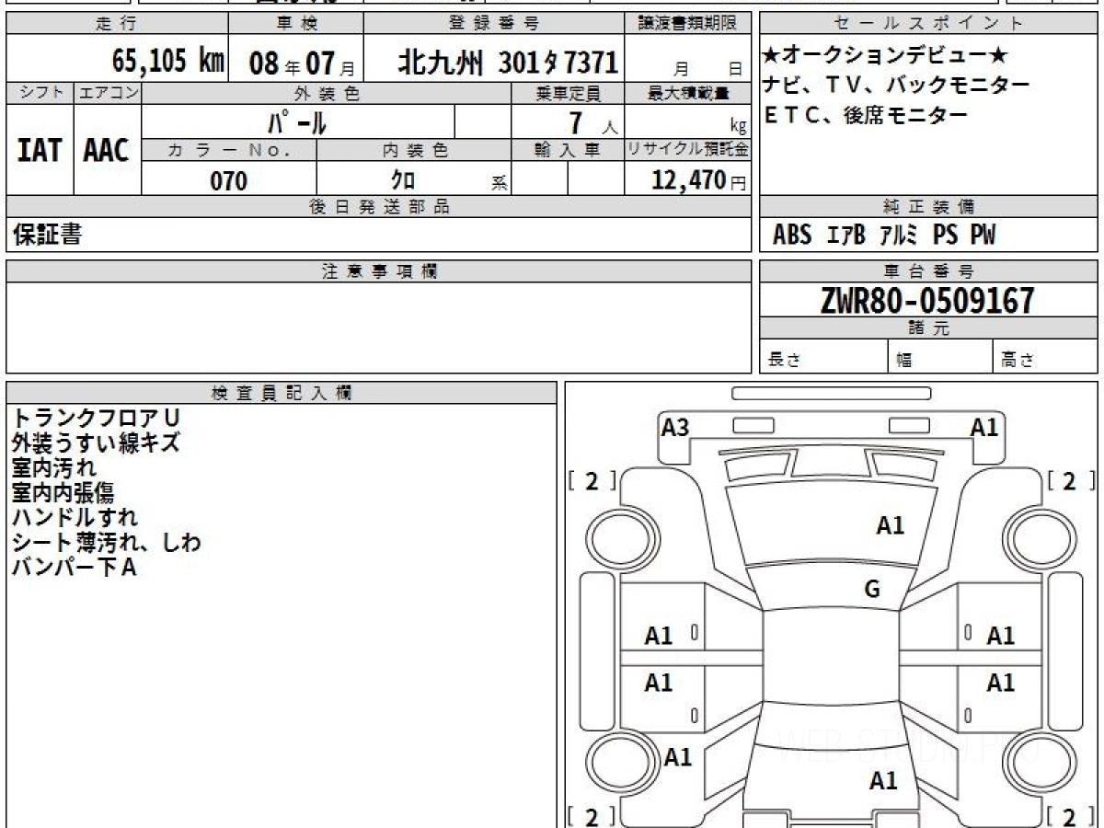Click the リサイクル預託金 label
Screen dimensions: 1104x828
(688, 150)
